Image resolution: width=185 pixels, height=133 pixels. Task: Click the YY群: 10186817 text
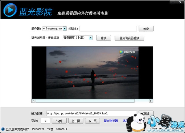57,129
